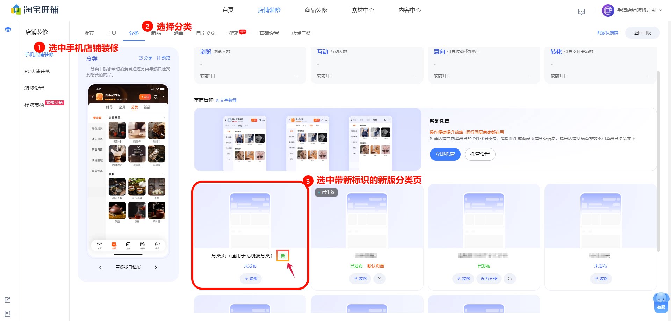
Task: Click the 预览 preview icon link
Action: (x=164, y=58)
